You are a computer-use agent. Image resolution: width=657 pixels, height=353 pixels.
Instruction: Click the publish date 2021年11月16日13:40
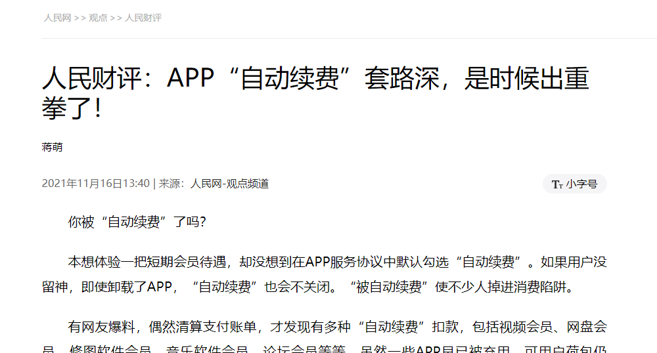tap(96, 184)
